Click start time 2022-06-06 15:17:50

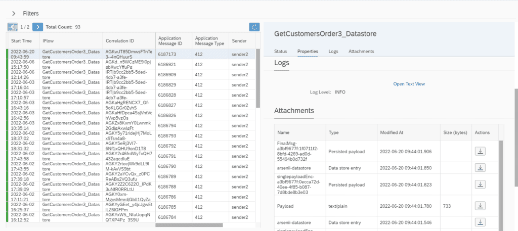(22, 64)
